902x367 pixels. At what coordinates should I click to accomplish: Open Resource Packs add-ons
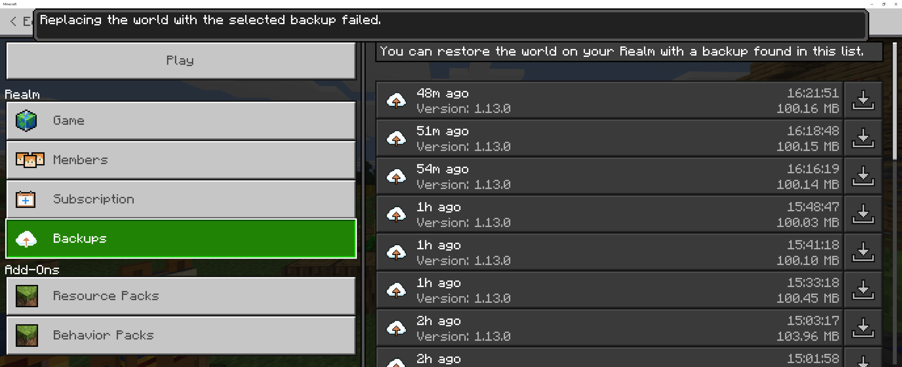click(x=181, y=296)
